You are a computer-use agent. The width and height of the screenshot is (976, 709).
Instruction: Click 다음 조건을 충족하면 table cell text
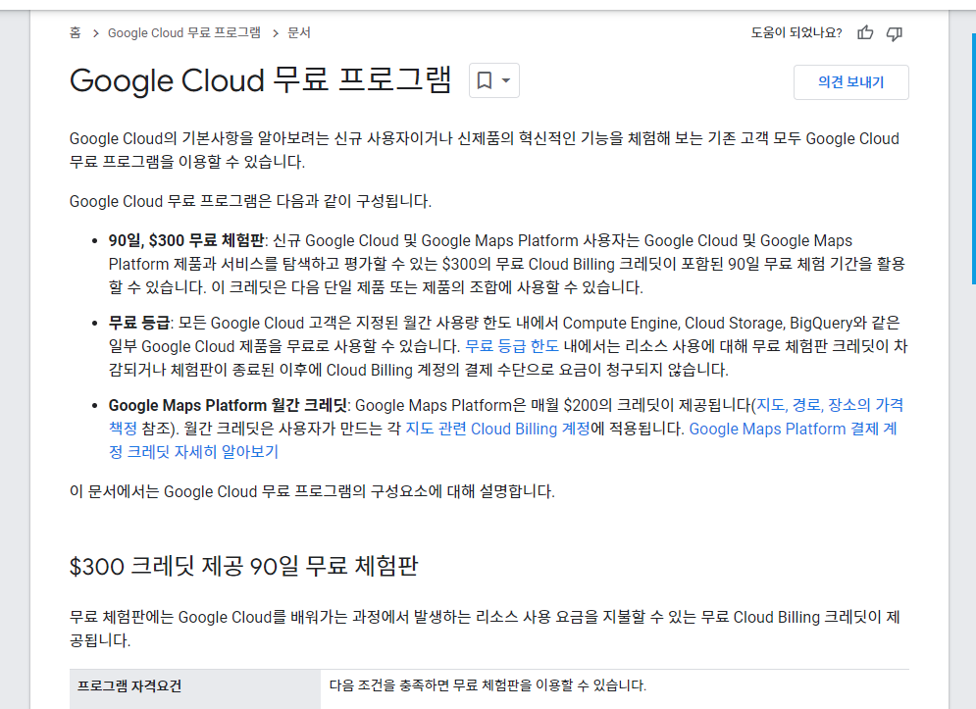pos(488,685)
